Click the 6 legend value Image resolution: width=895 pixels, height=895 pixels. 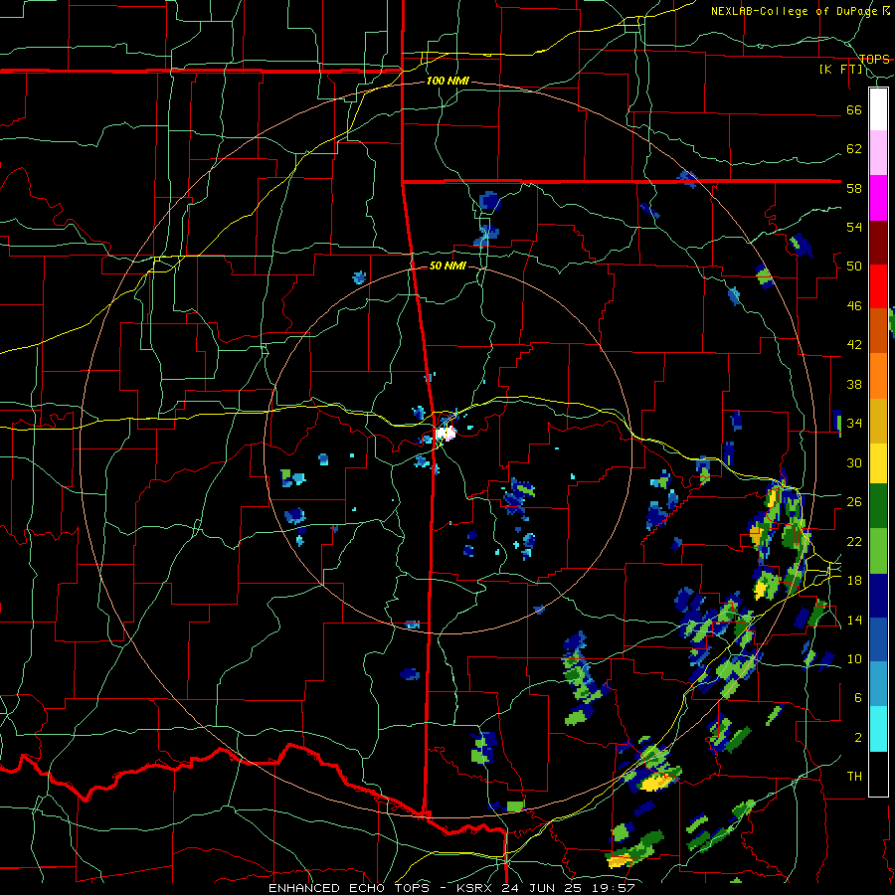858,698
